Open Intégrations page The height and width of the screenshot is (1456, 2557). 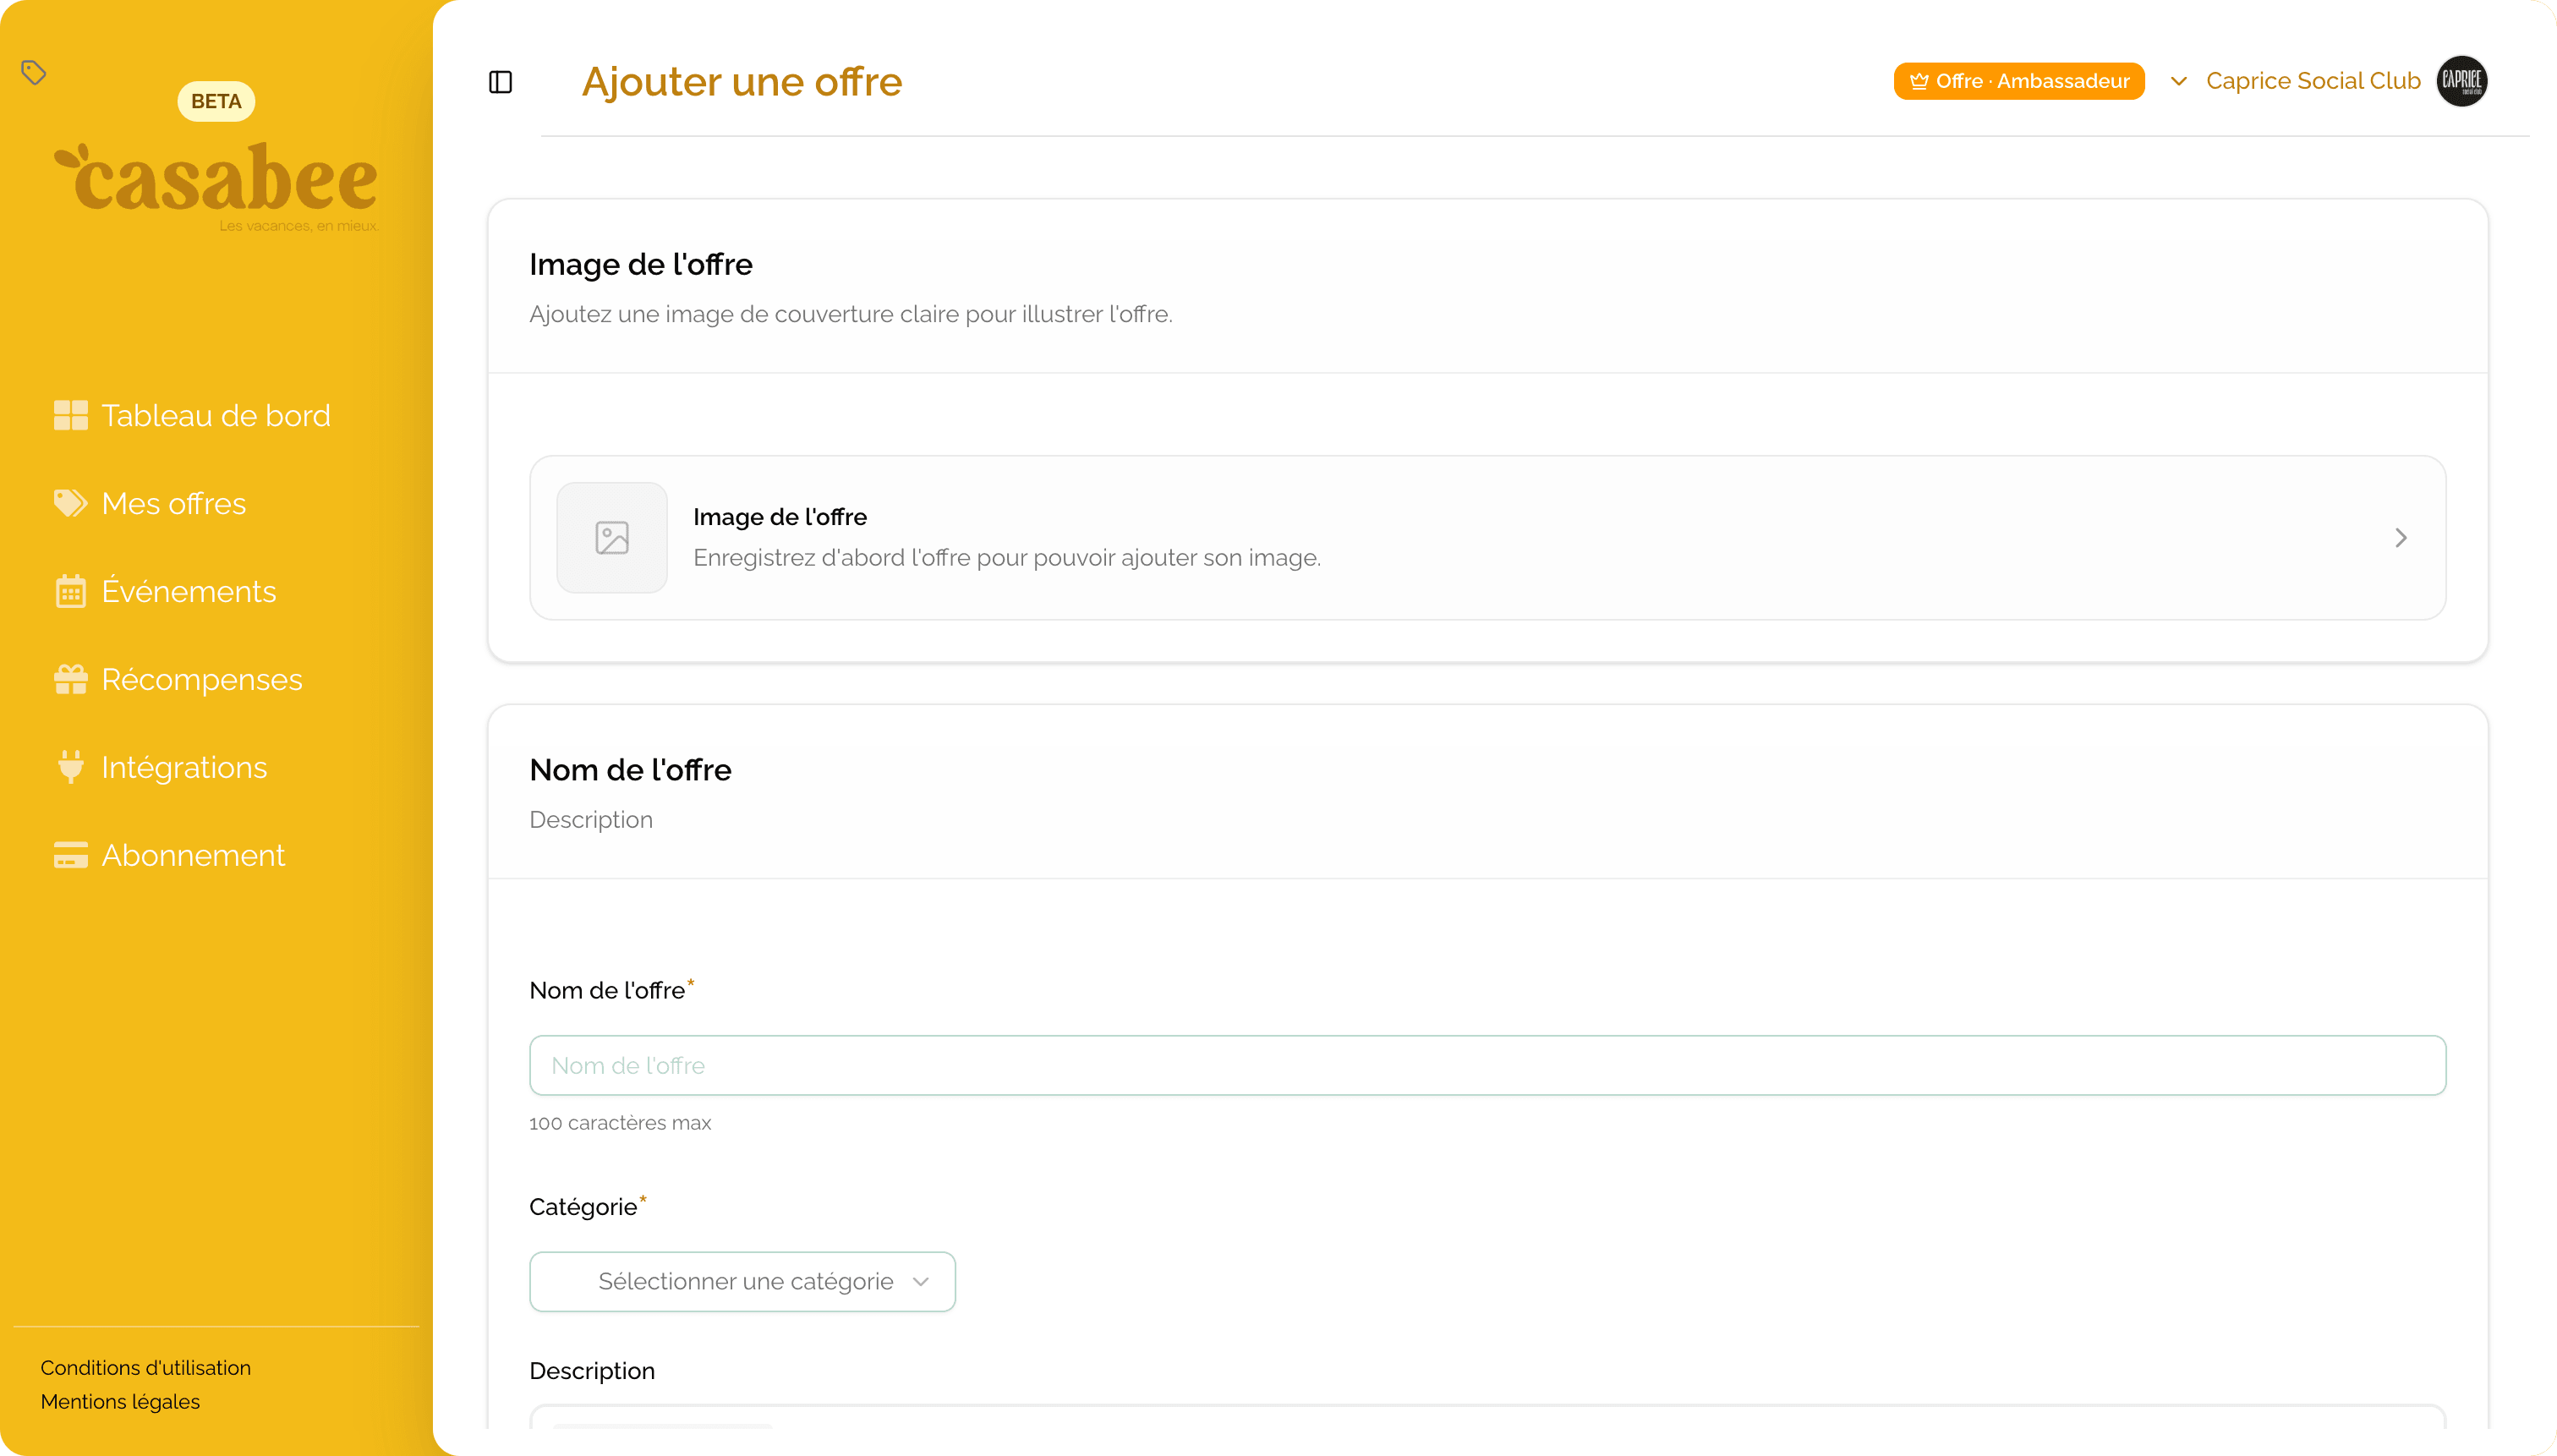(x=161, y=767)
